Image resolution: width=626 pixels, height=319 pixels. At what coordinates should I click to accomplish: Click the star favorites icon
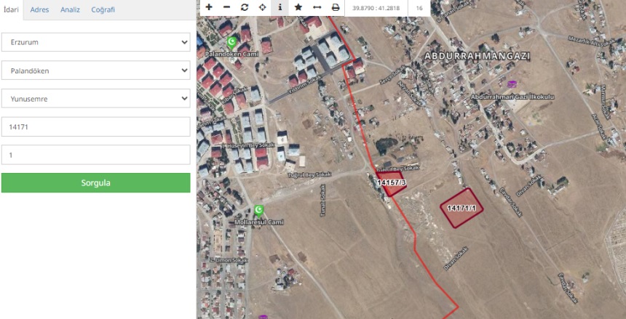coord(298,7)
